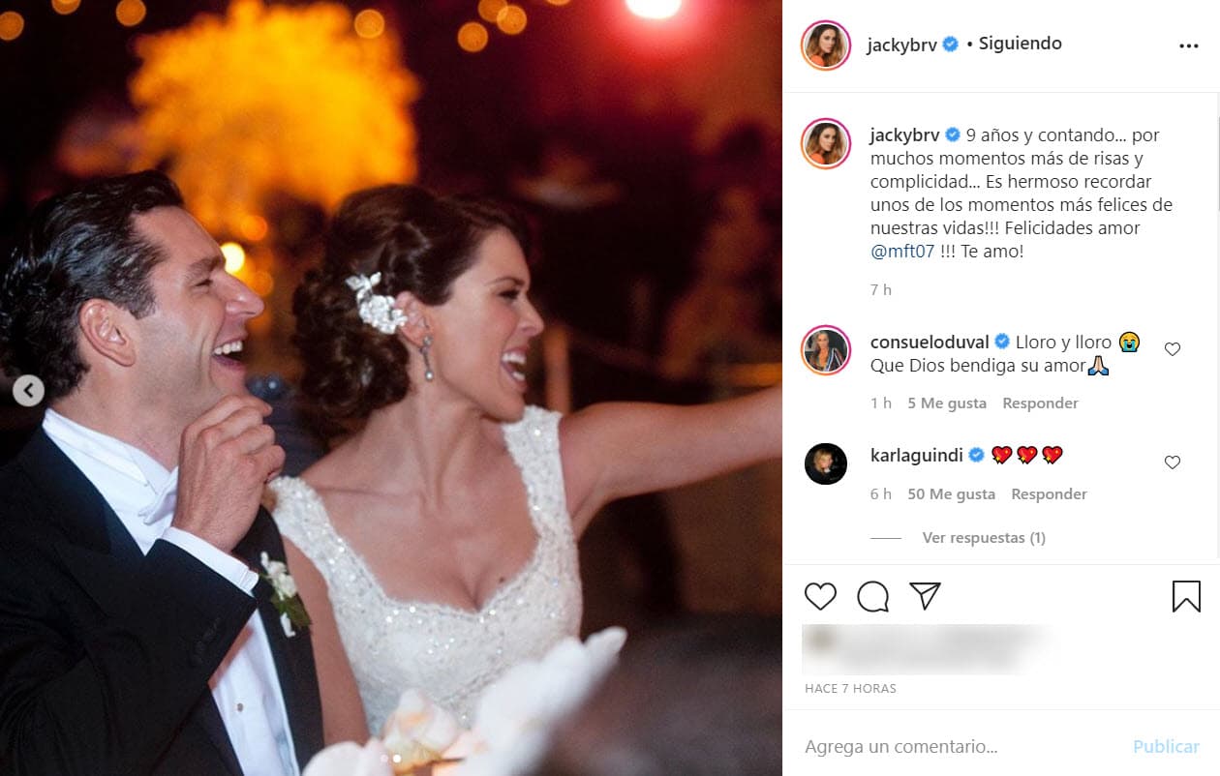Reply to karlaguindi using Responder
Screen dimensions: 1220x776
point(1049,493)
